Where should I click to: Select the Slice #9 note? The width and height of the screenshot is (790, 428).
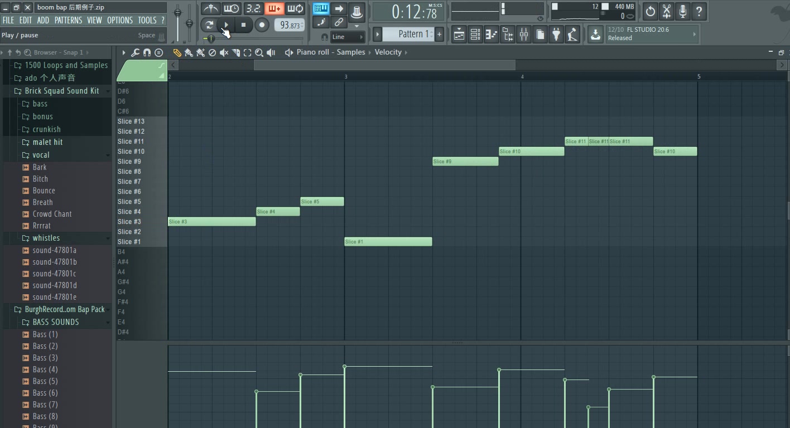pyautogui.click(x=465, y=162)
